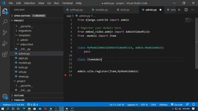The image size is (198, 111).
Task: Collapse the project subfolder
Action: pyautogui.click(x=21, y=81)
